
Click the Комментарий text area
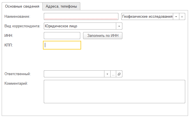[x=115, y=91]
